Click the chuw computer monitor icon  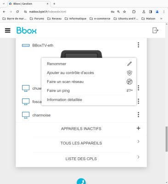tap(26, 88)
